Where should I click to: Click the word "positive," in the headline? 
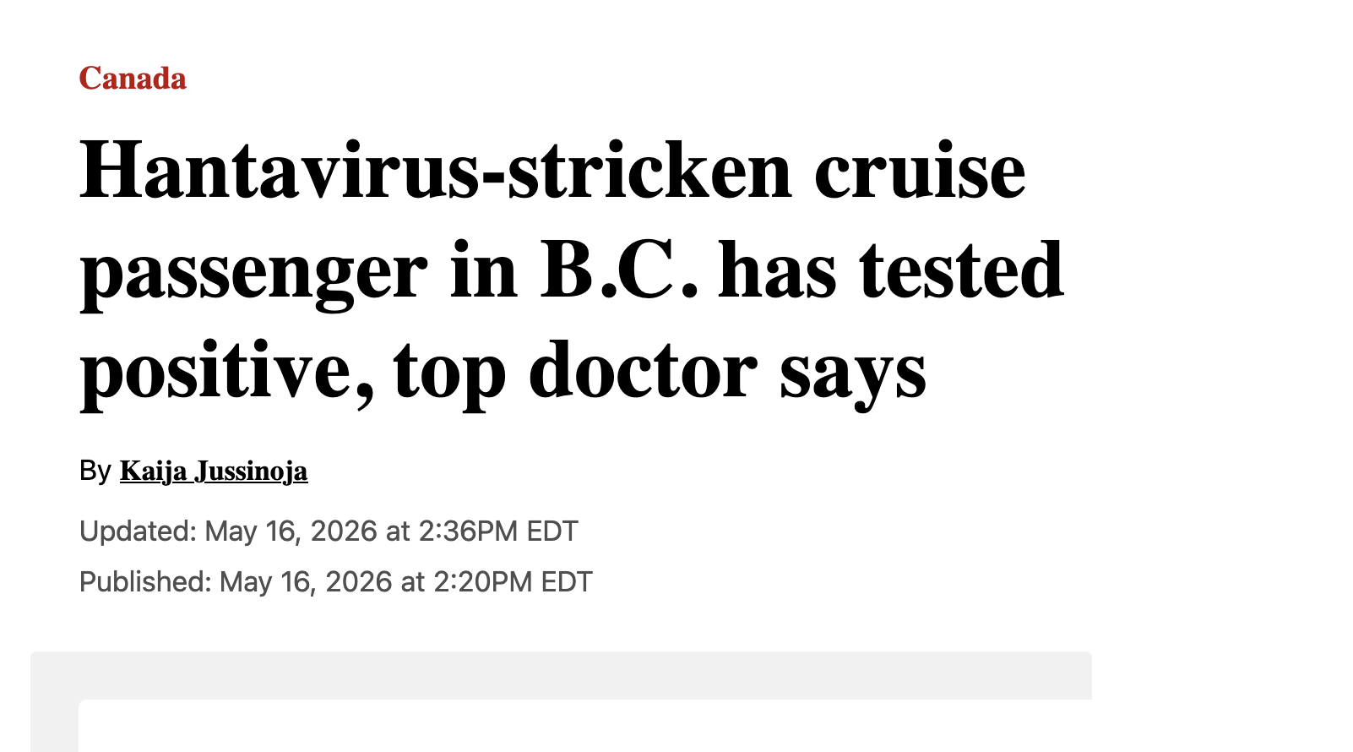point(226,373)
